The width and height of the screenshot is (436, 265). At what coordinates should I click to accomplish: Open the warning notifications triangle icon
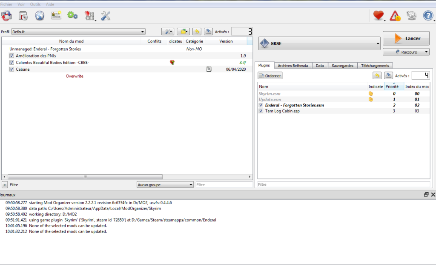tap(395, 16)
